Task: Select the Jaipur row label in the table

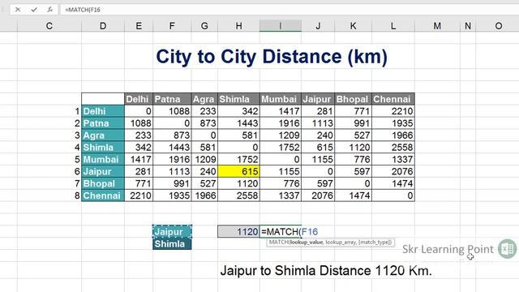Action: (103, 171)
